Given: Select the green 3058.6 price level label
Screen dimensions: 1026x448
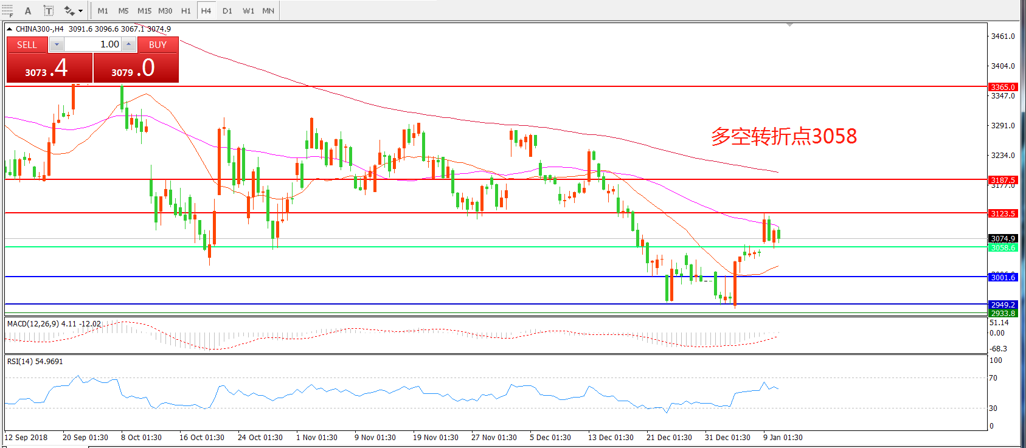Looking at the screenshot, I should click(x=1002, y=247).
